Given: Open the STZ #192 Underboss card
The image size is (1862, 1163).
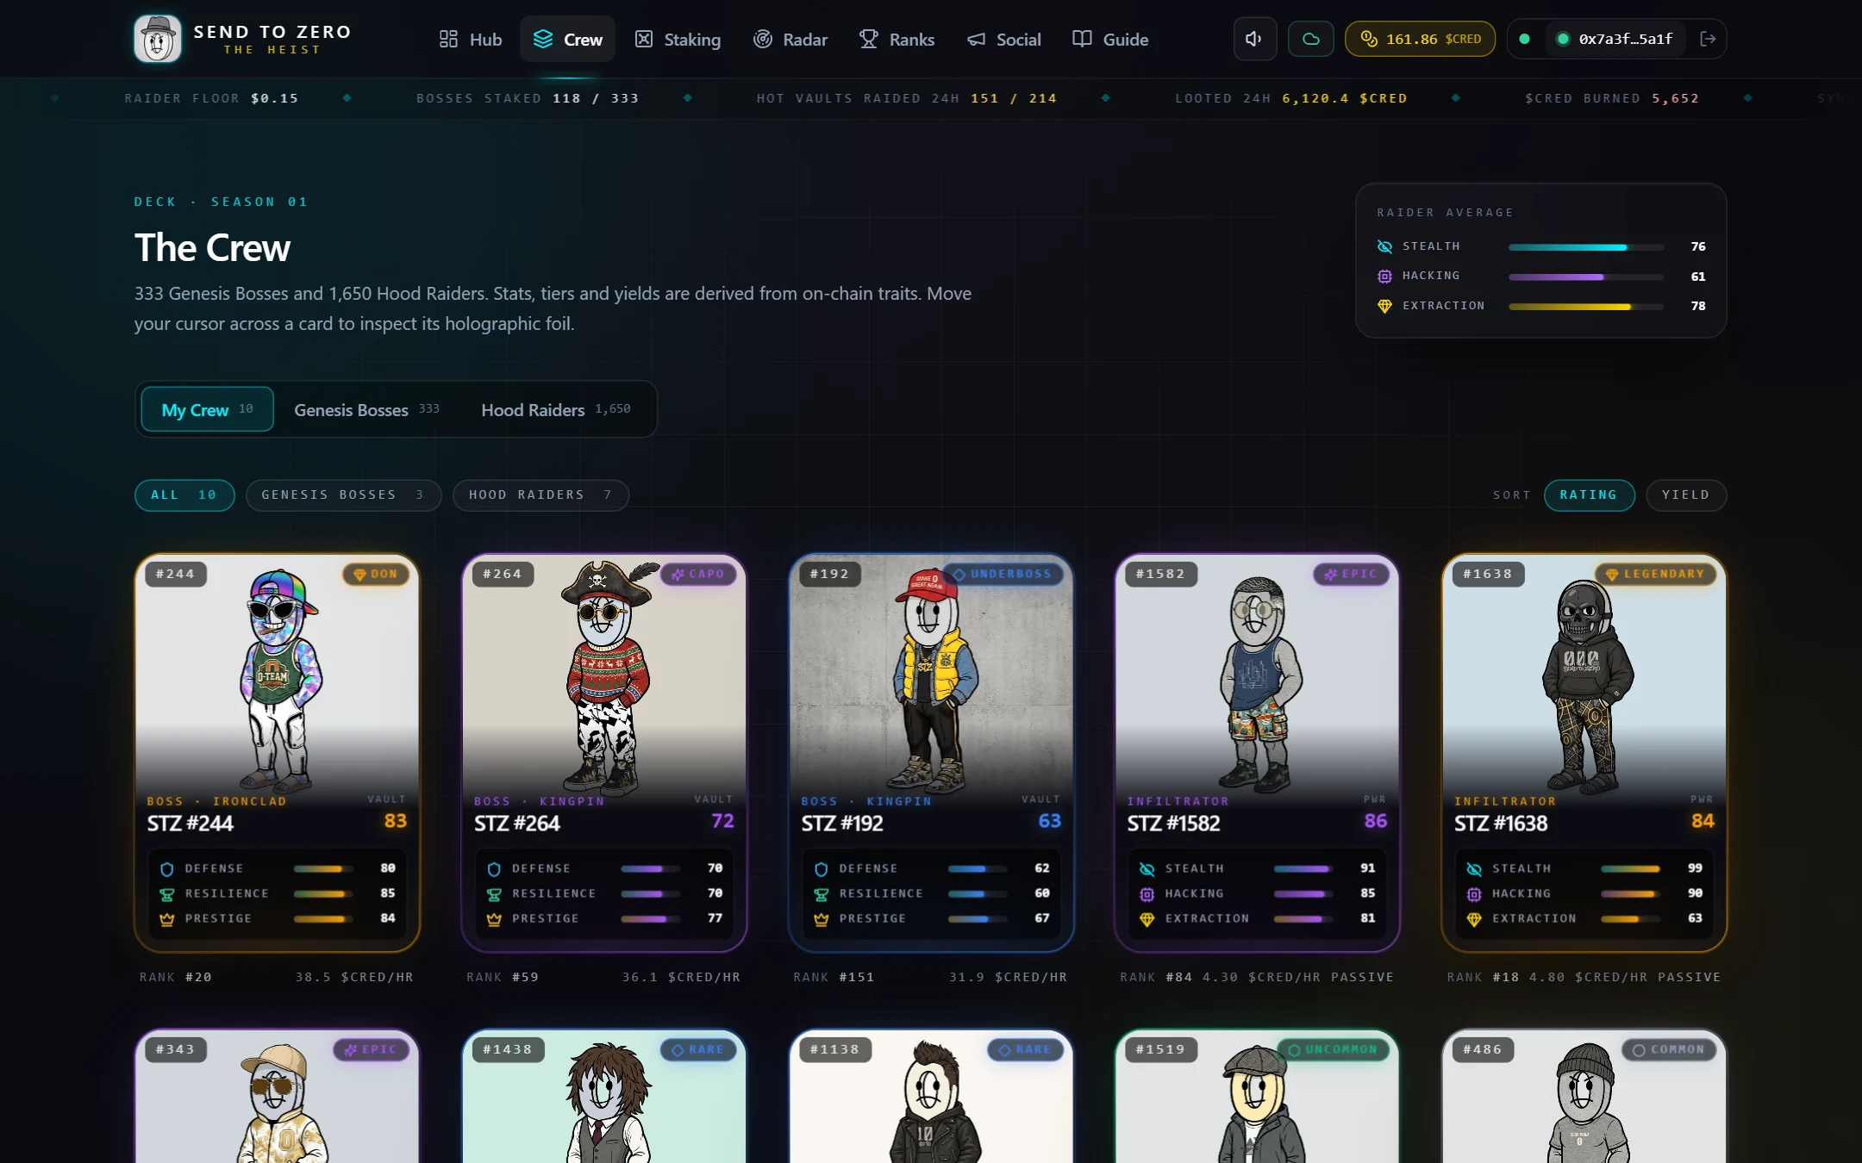Looking at the screenshot, I should tap(931, 753).
